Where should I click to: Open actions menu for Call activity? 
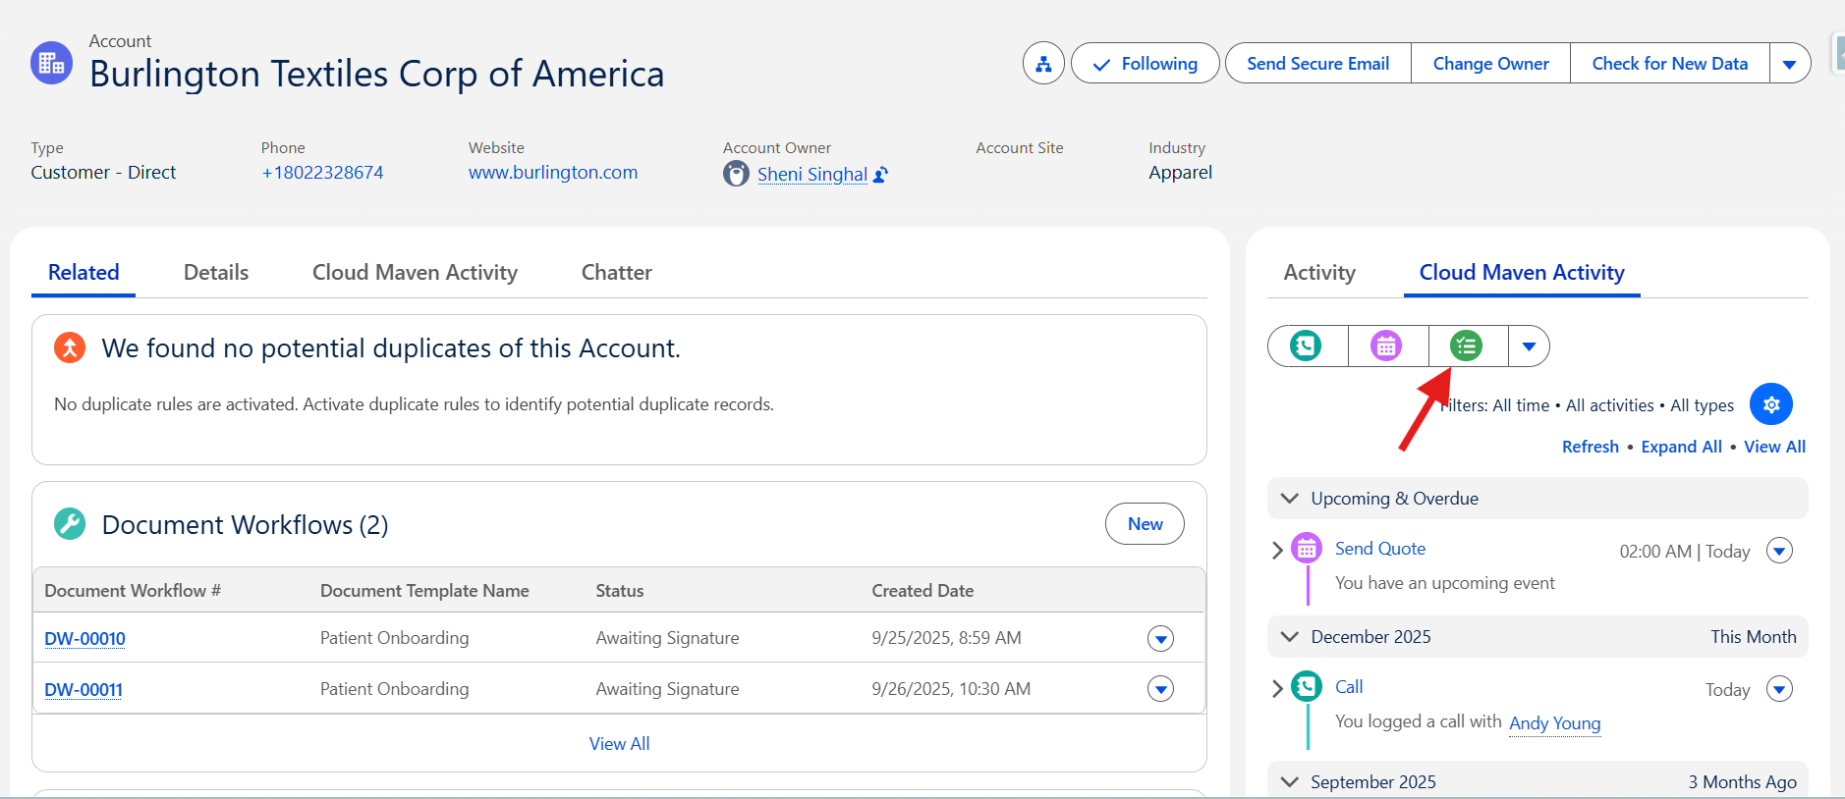1779,689
